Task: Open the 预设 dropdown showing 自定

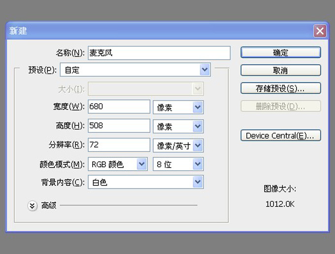Action: (135, 70)
